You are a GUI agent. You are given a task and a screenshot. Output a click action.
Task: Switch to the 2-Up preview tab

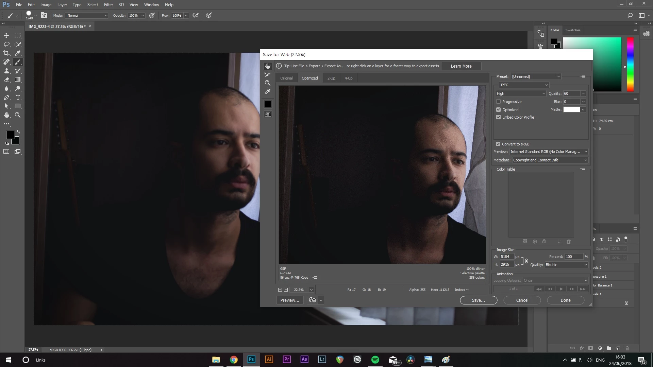point(331,78)
